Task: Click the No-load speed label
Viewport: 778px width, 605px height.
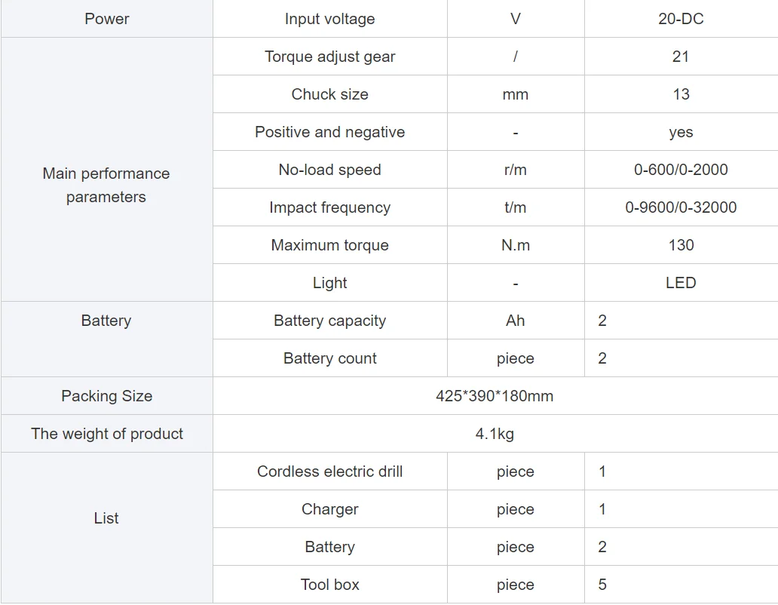Action: tap(329, 170)
